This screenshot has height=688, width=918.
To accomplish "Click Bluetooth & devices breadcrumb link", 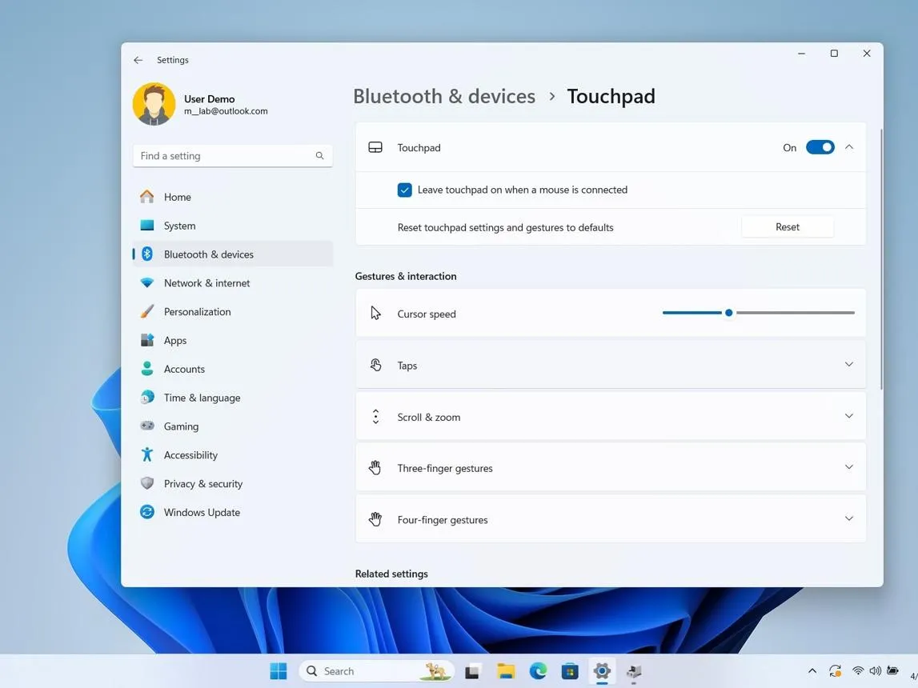I will (444, 97).
